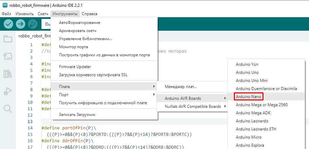Open the Search magnifier sidebar icon
Viewport: 309px width, 149px height.
8,109
